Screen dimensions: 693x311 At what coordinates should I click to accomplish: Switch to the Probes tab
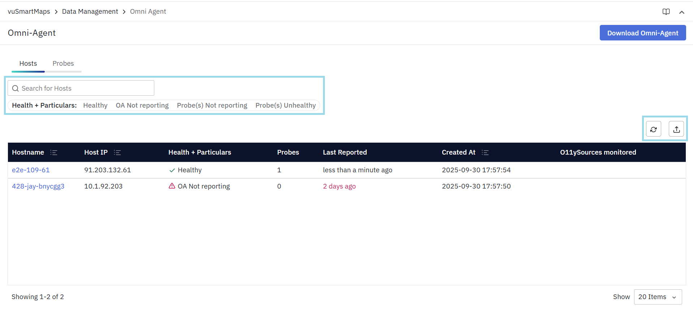[x=63, y=64]
